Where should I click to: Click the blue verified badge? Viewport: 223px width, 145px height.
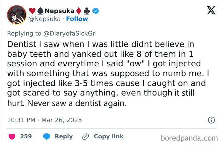point(95,11)
